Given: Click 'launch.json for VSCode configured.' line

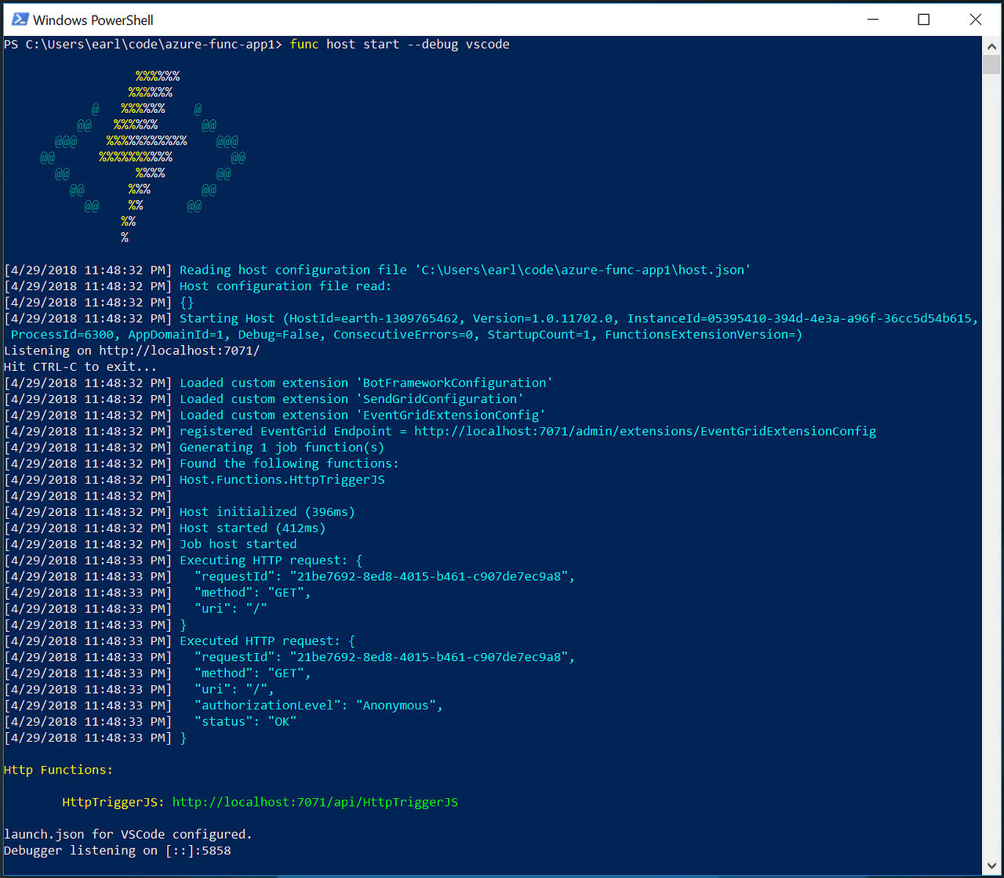Looking at the screenshot, I should [x=129, y=834].
